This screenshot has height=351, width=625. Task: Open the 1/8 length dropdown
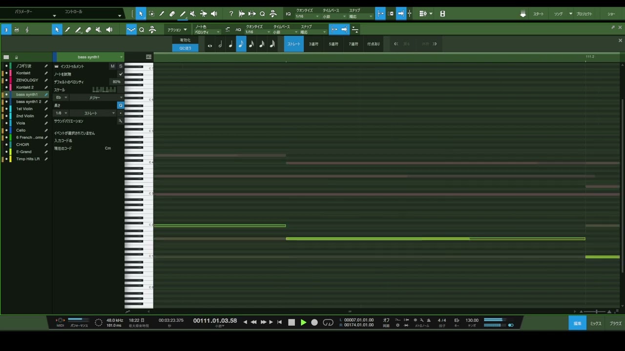click(x=61, y=113)
